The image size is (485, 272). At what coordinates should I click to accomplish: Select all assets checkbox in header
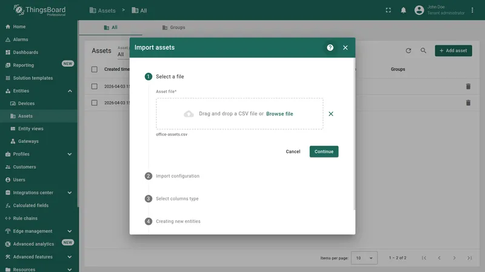point(95,70)
